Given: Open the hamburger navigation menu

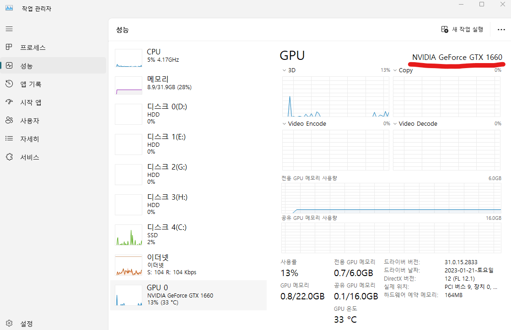Looking at the screenshot, I should [9, 29].
